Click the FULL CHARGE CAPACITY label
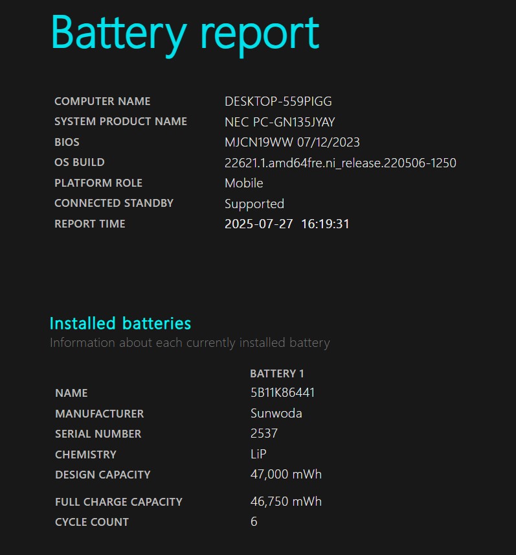Image resolution: width=516 pixels, height=555 pixels. click(x=118, y=502)
